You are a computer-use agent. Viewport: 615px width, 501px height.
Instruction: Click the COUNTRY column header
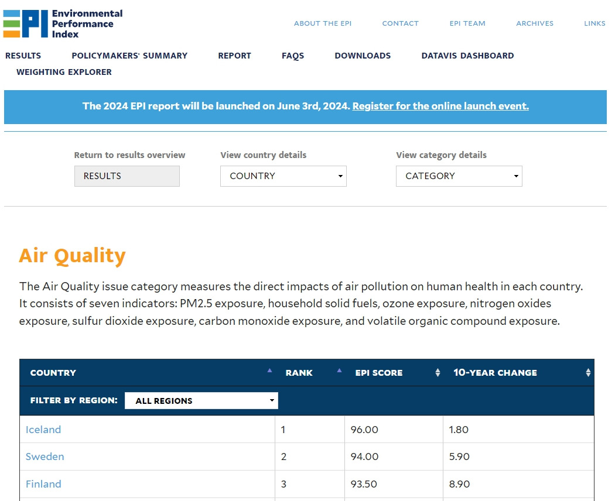[x=53, y=373]
